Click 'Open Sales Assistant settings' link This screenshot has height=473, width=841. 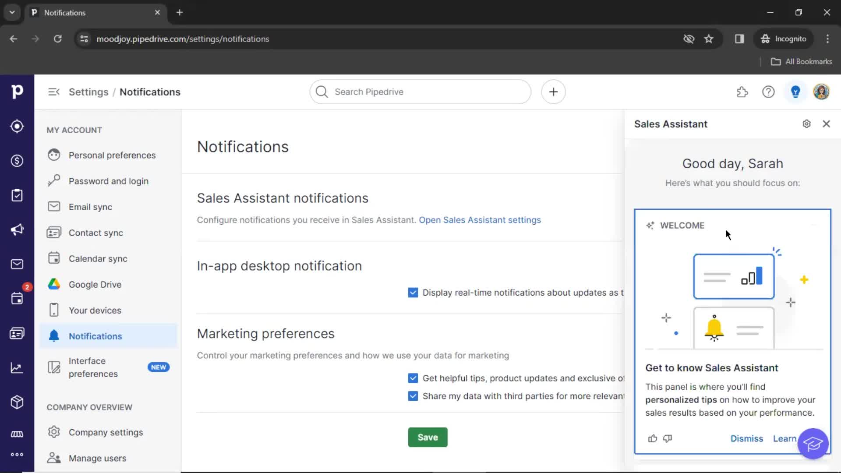480,219
